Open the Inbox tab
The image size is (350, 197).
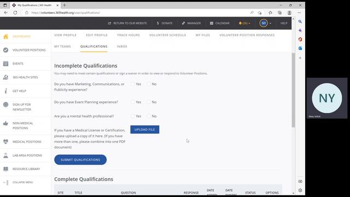[x=122, y=47]
